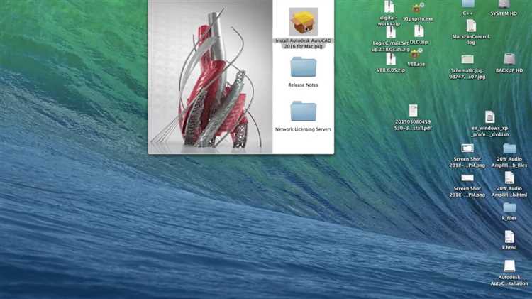Click the Network Licensing Servers label
The image size is (532, 299).
click(x=304, y=129)
